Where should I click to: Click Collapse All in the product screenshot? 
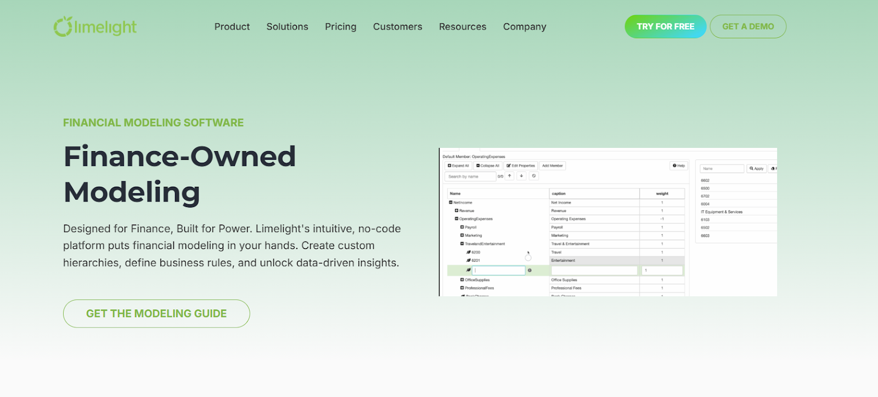tap(488, 165)
